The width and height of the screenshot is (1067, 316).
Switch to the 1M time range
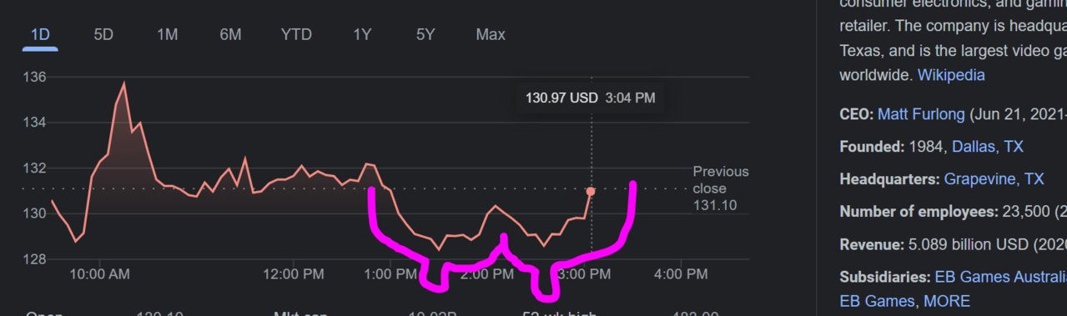tap(167, 35)
